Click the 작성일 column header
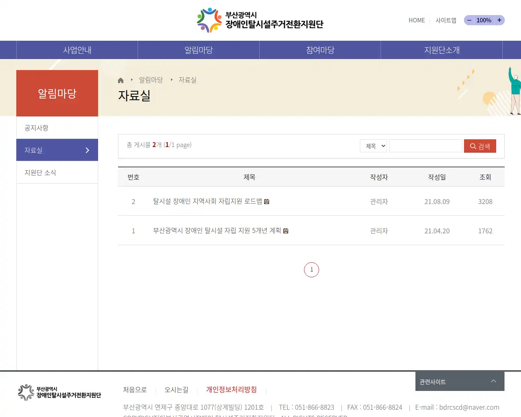This screenshot has height=417, width=521. (x=437, y=177)
